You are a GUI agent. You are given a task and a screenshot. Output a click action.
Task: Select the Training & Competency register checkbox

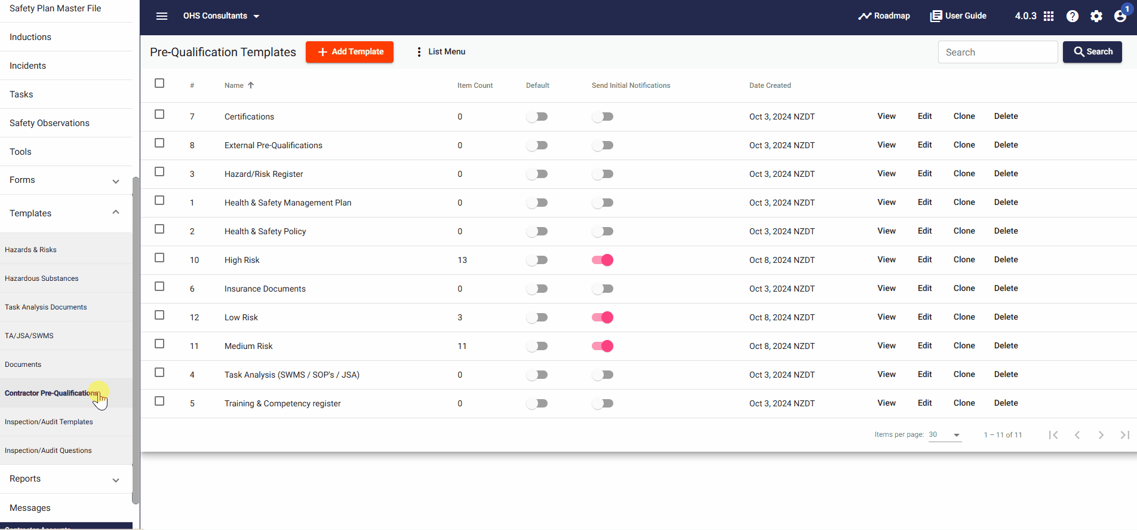[159, 401]
